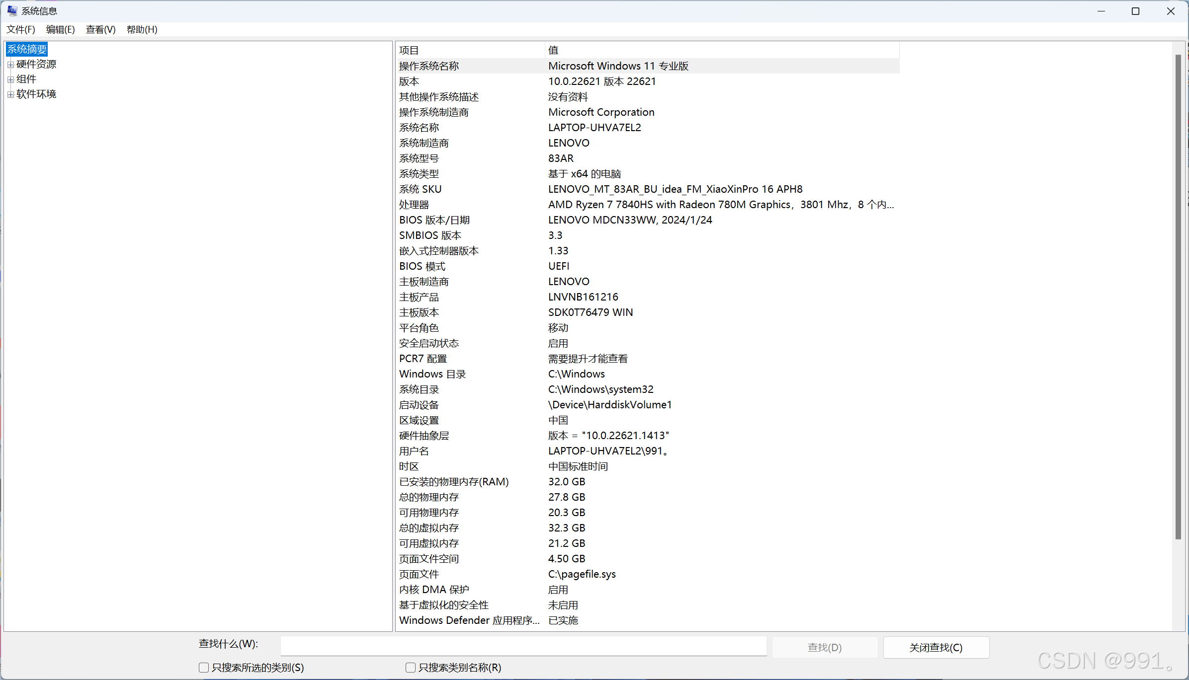Click the 查找什么 search input field
This screenshot has width=1189, height=680.
pos(523,646)
